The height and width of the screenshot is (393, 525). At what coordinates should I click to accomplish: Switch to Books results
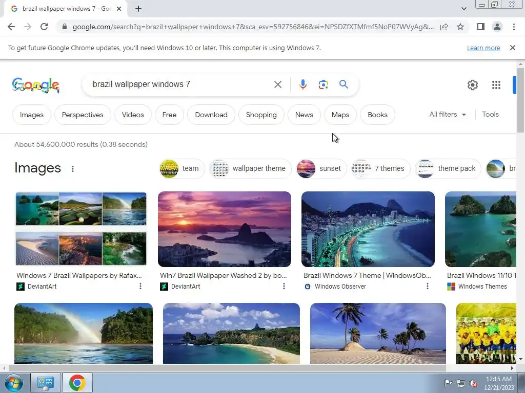click(x=377, y=115)
